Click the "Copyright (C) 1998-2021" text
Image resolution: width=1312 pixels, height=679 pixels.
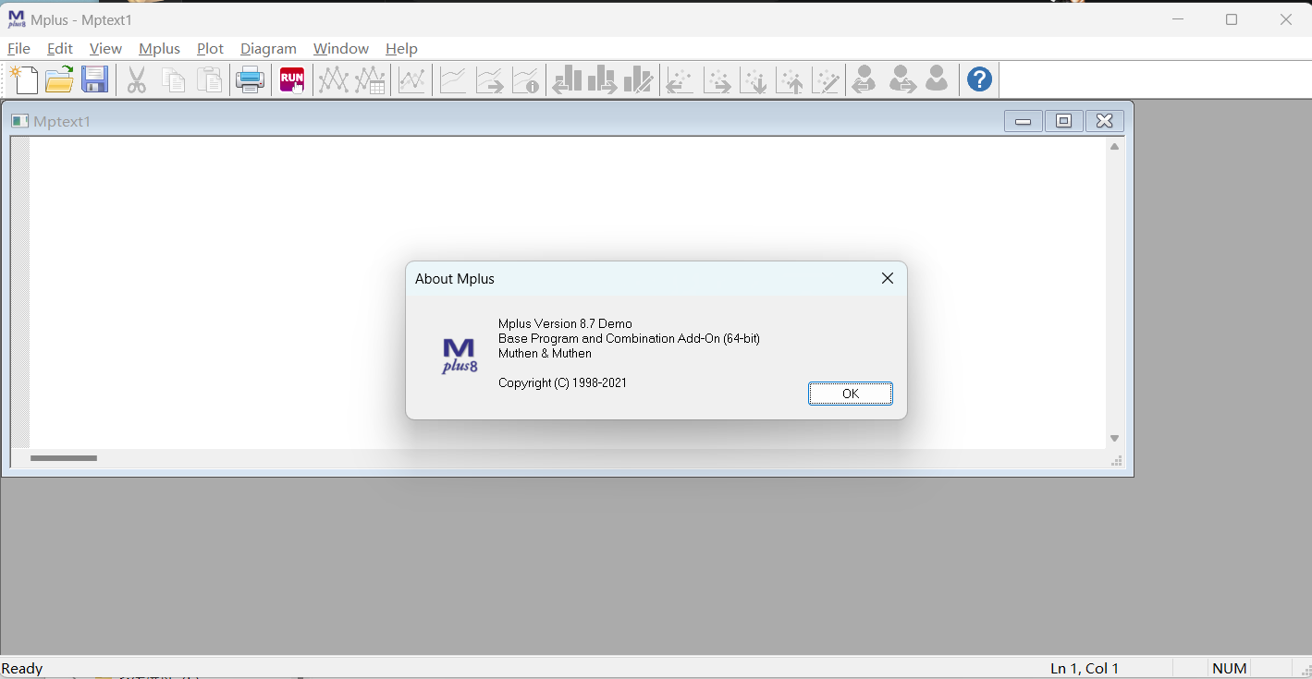[562, 382]
